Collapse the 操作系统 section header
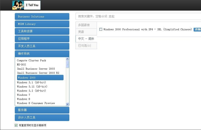The width and height of the screenshot is (201, 130). 42,54
